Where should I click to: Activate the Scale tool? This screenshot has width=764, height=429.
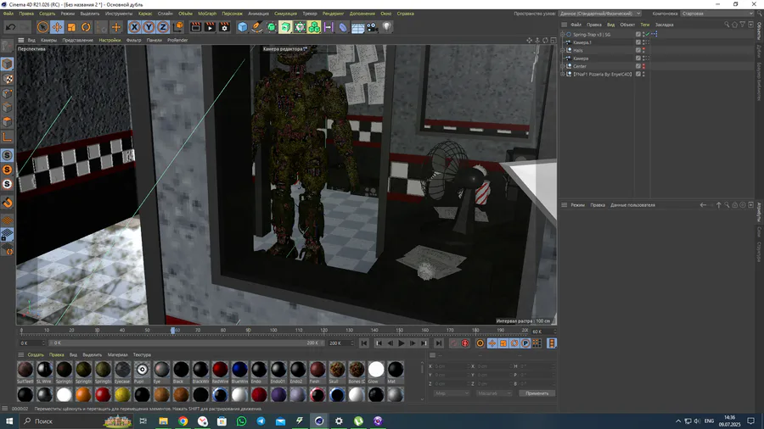(71, 27)
